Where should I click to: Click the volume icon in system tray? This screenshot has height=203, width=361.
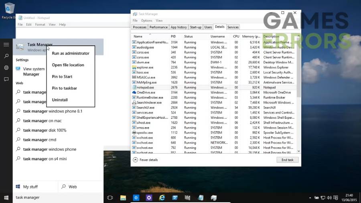329,198
